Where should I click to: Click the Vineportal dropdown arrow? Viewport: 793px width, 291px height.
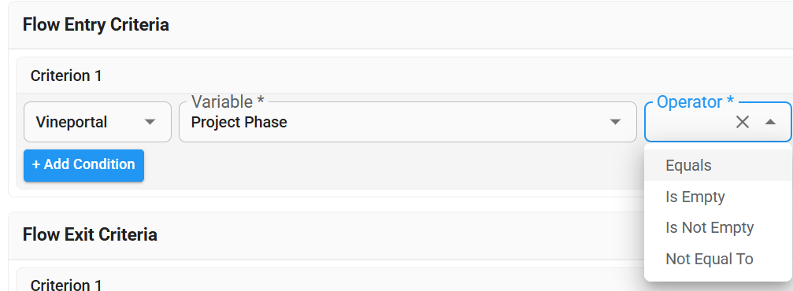point(150,122)
